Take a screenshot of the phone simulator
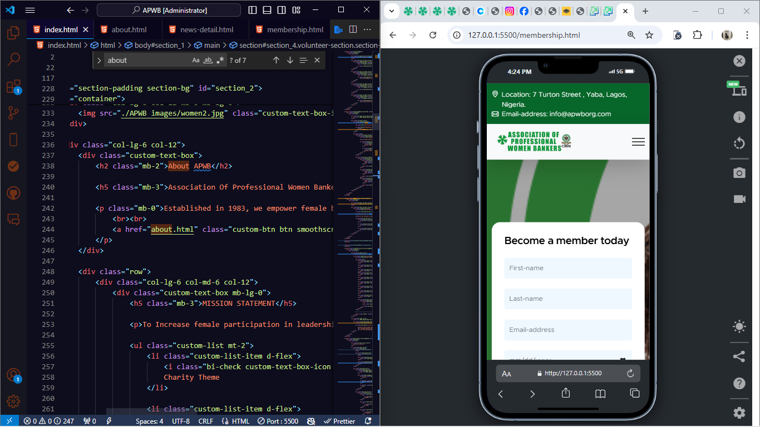 point(739,173)
